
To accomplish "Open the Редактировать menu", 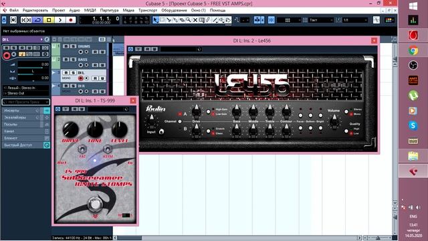I will pyautogui.click(x=35, y=10).
